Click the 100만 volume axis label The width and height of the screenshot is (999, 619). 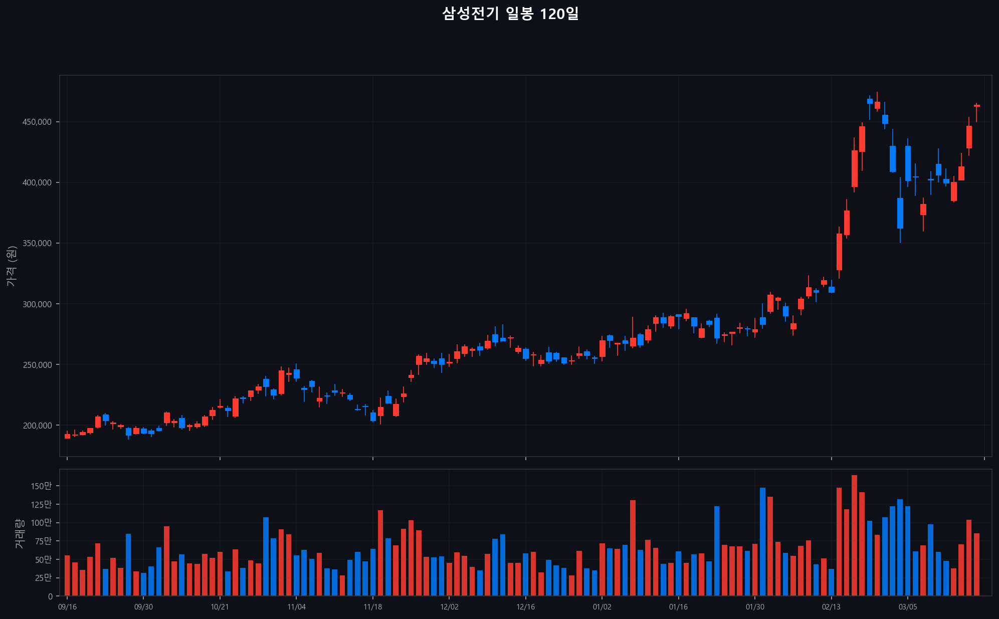click(41, 523)
